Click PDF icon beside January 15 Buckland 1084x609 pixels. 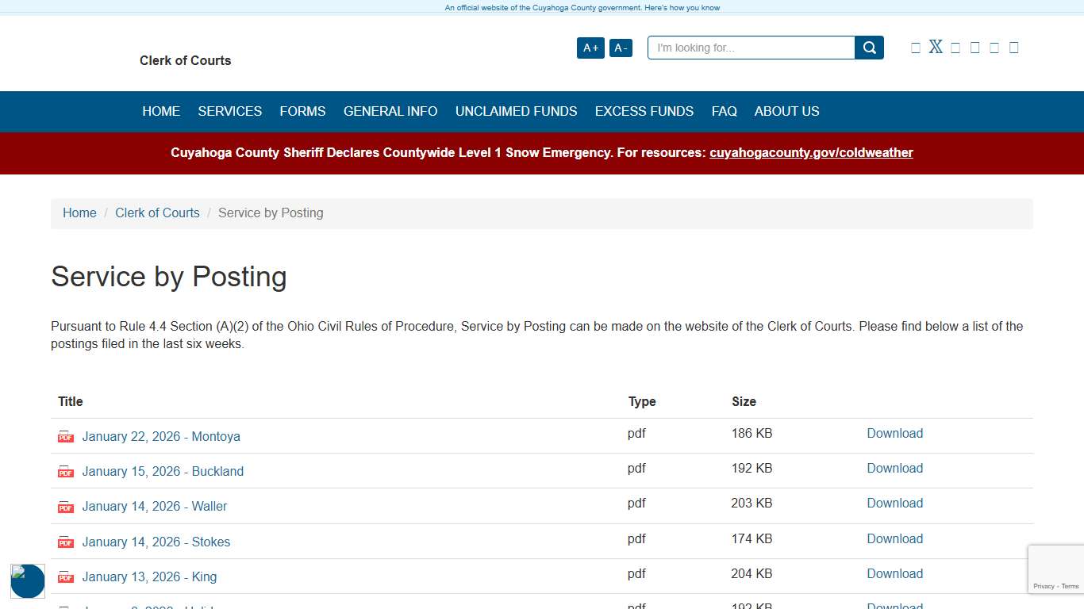66,472
